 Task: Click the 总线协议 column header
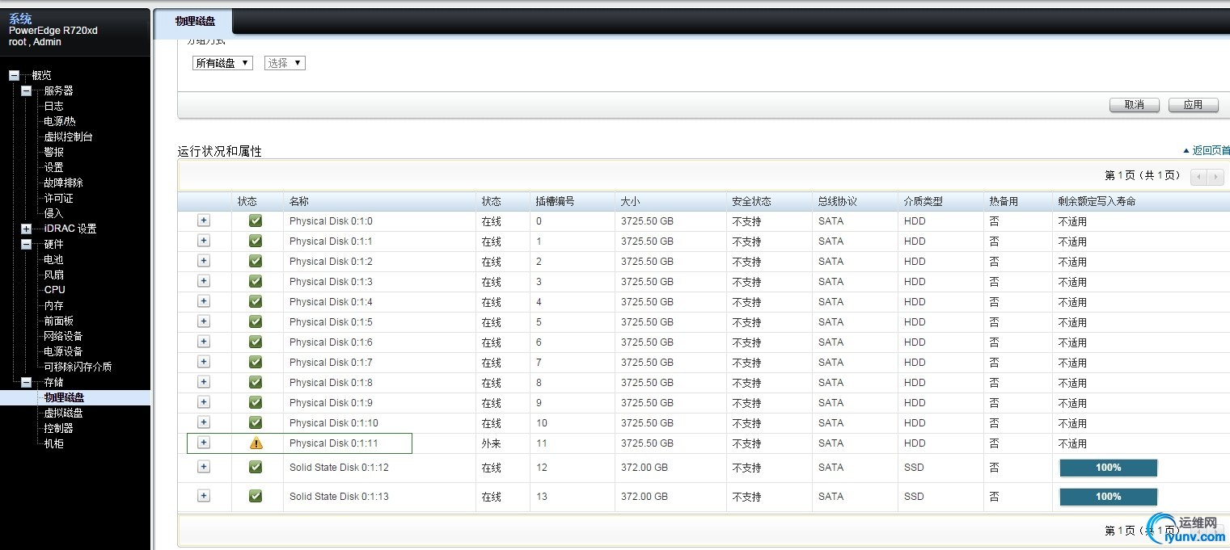(837, 201)
